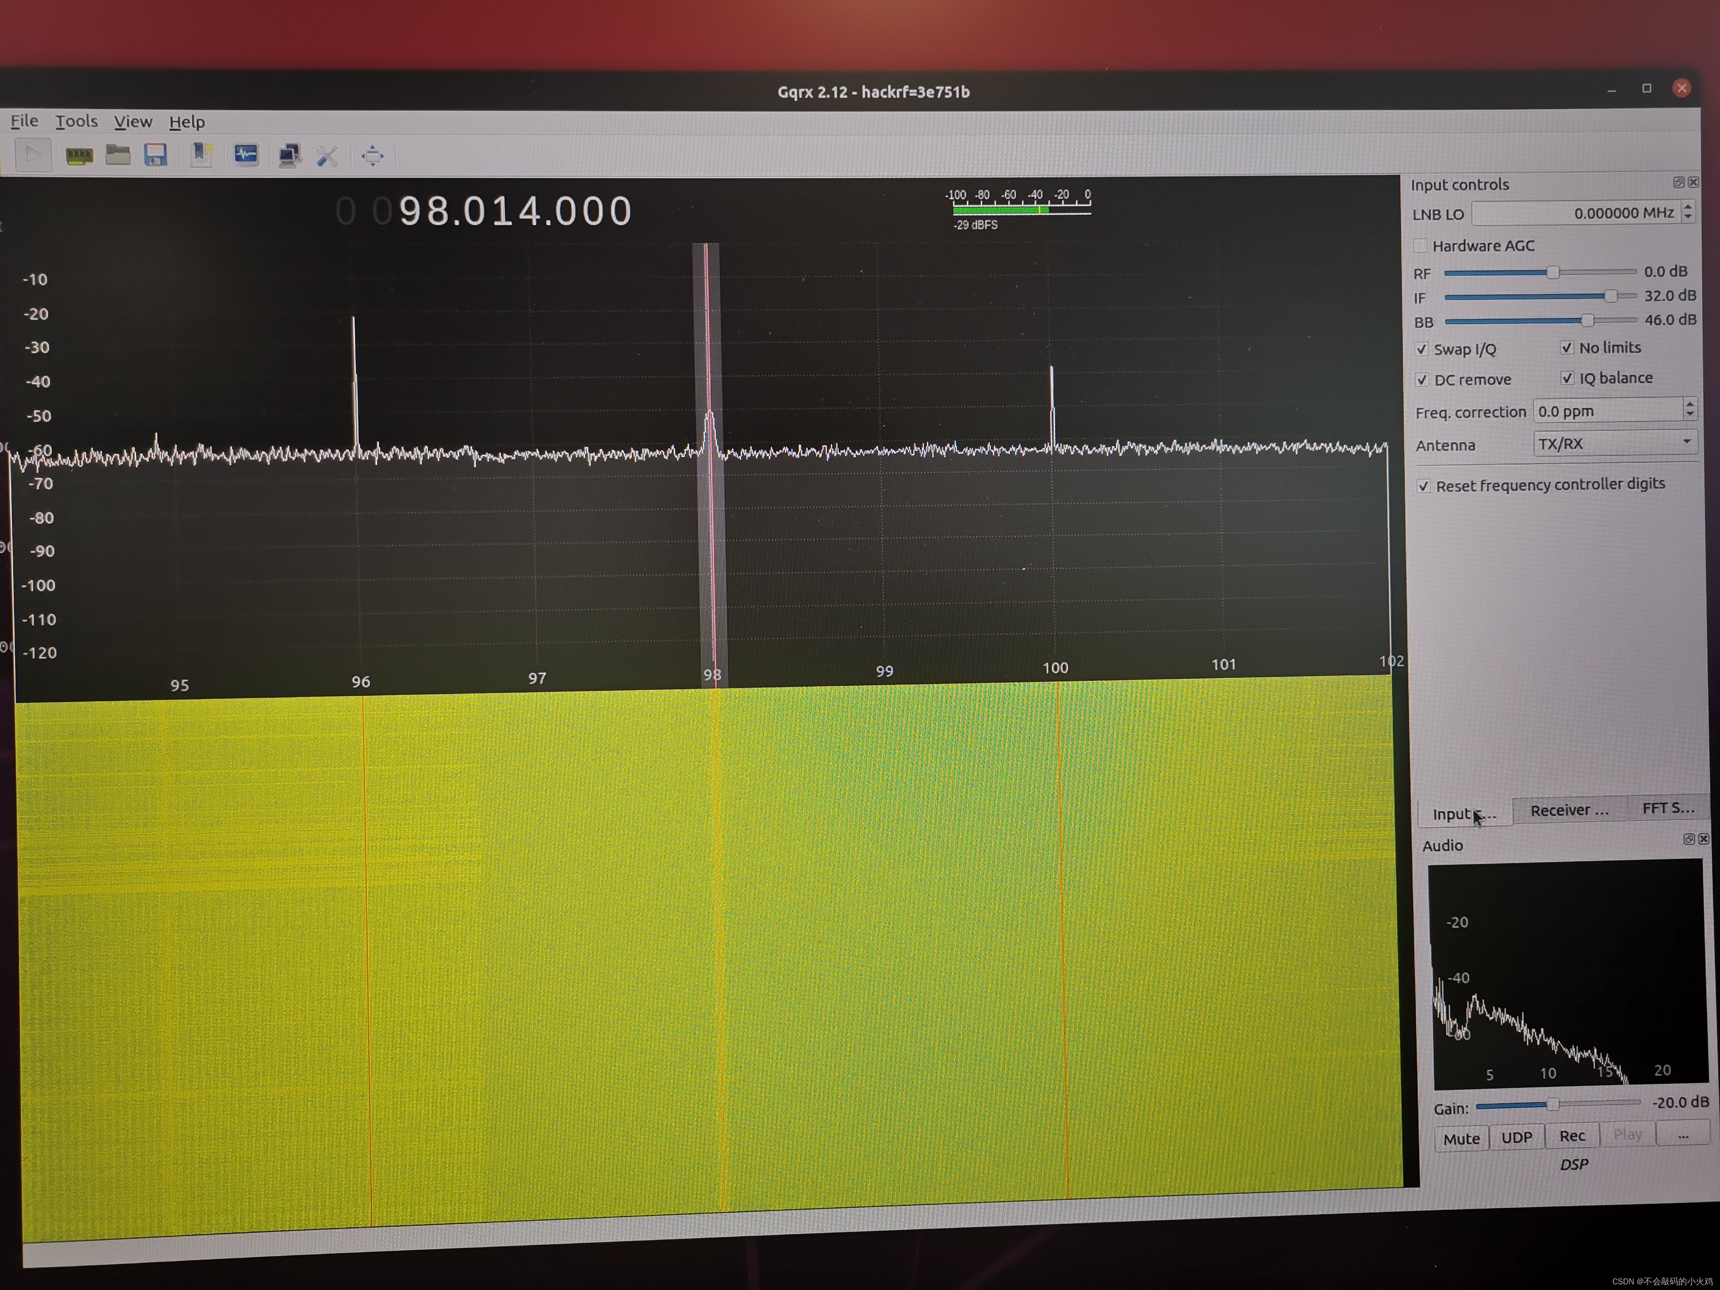The image size is (1720, 1290).
Task: Click the 101 MHz axis label
Action: click(x=1223, y=664)
